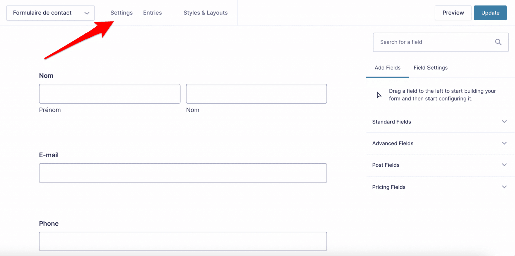This screenshot has height=256, width=515.
Task: Click the Nom last-name input box
Action: 256,94
